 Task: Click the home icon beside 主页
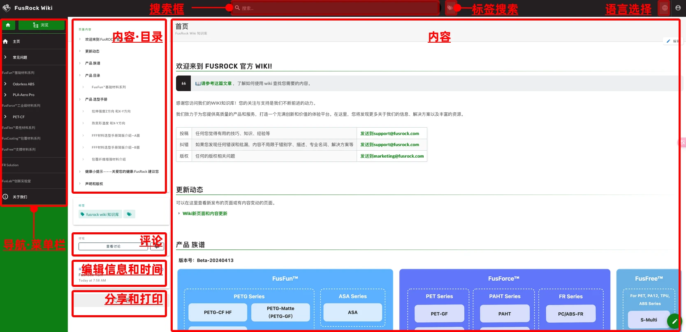5,41
